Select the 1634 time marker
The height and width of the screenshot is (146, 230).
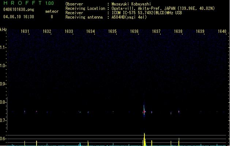pyautogui.click(x=91, y=31)
